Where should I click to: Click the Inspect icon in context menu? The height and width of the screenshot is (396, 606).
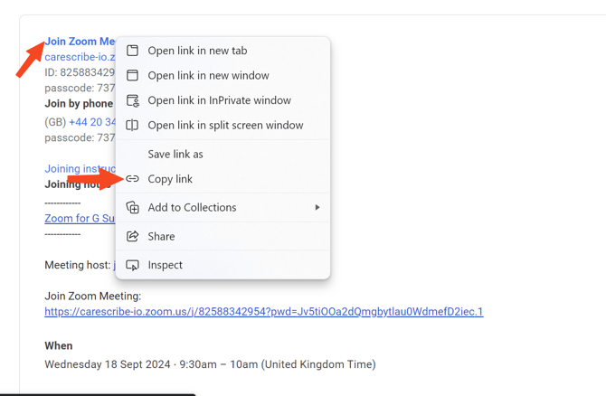(x=133, y=265)
